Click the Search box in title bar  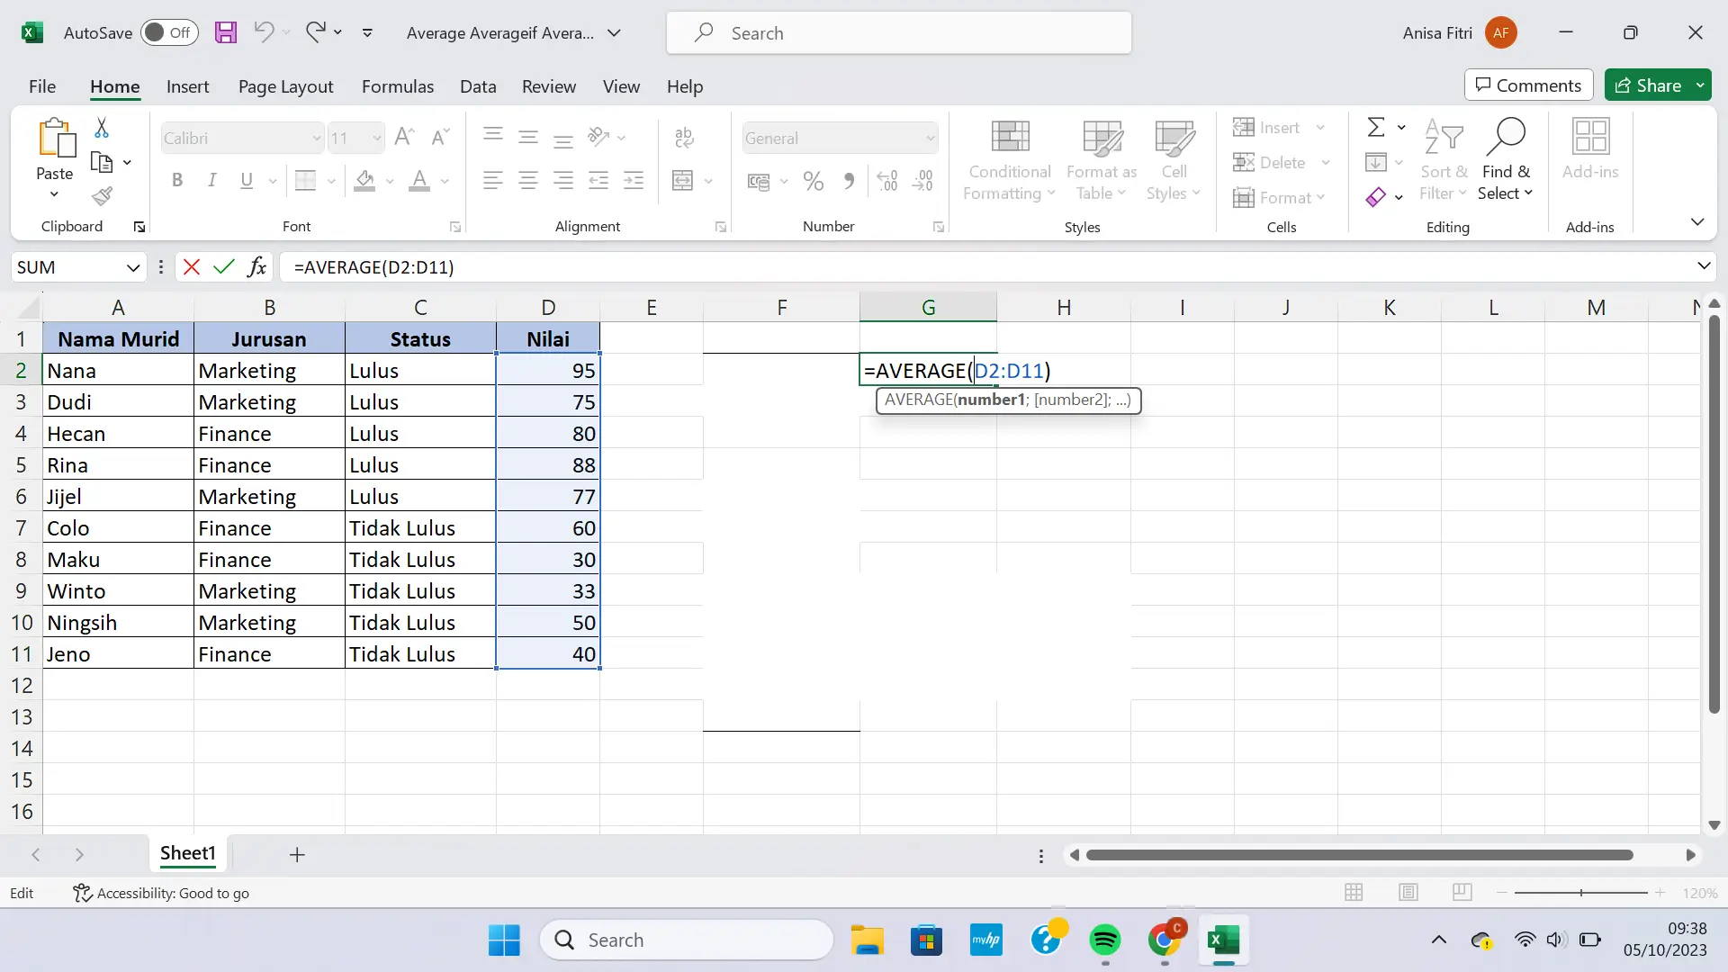click(899, 33)
